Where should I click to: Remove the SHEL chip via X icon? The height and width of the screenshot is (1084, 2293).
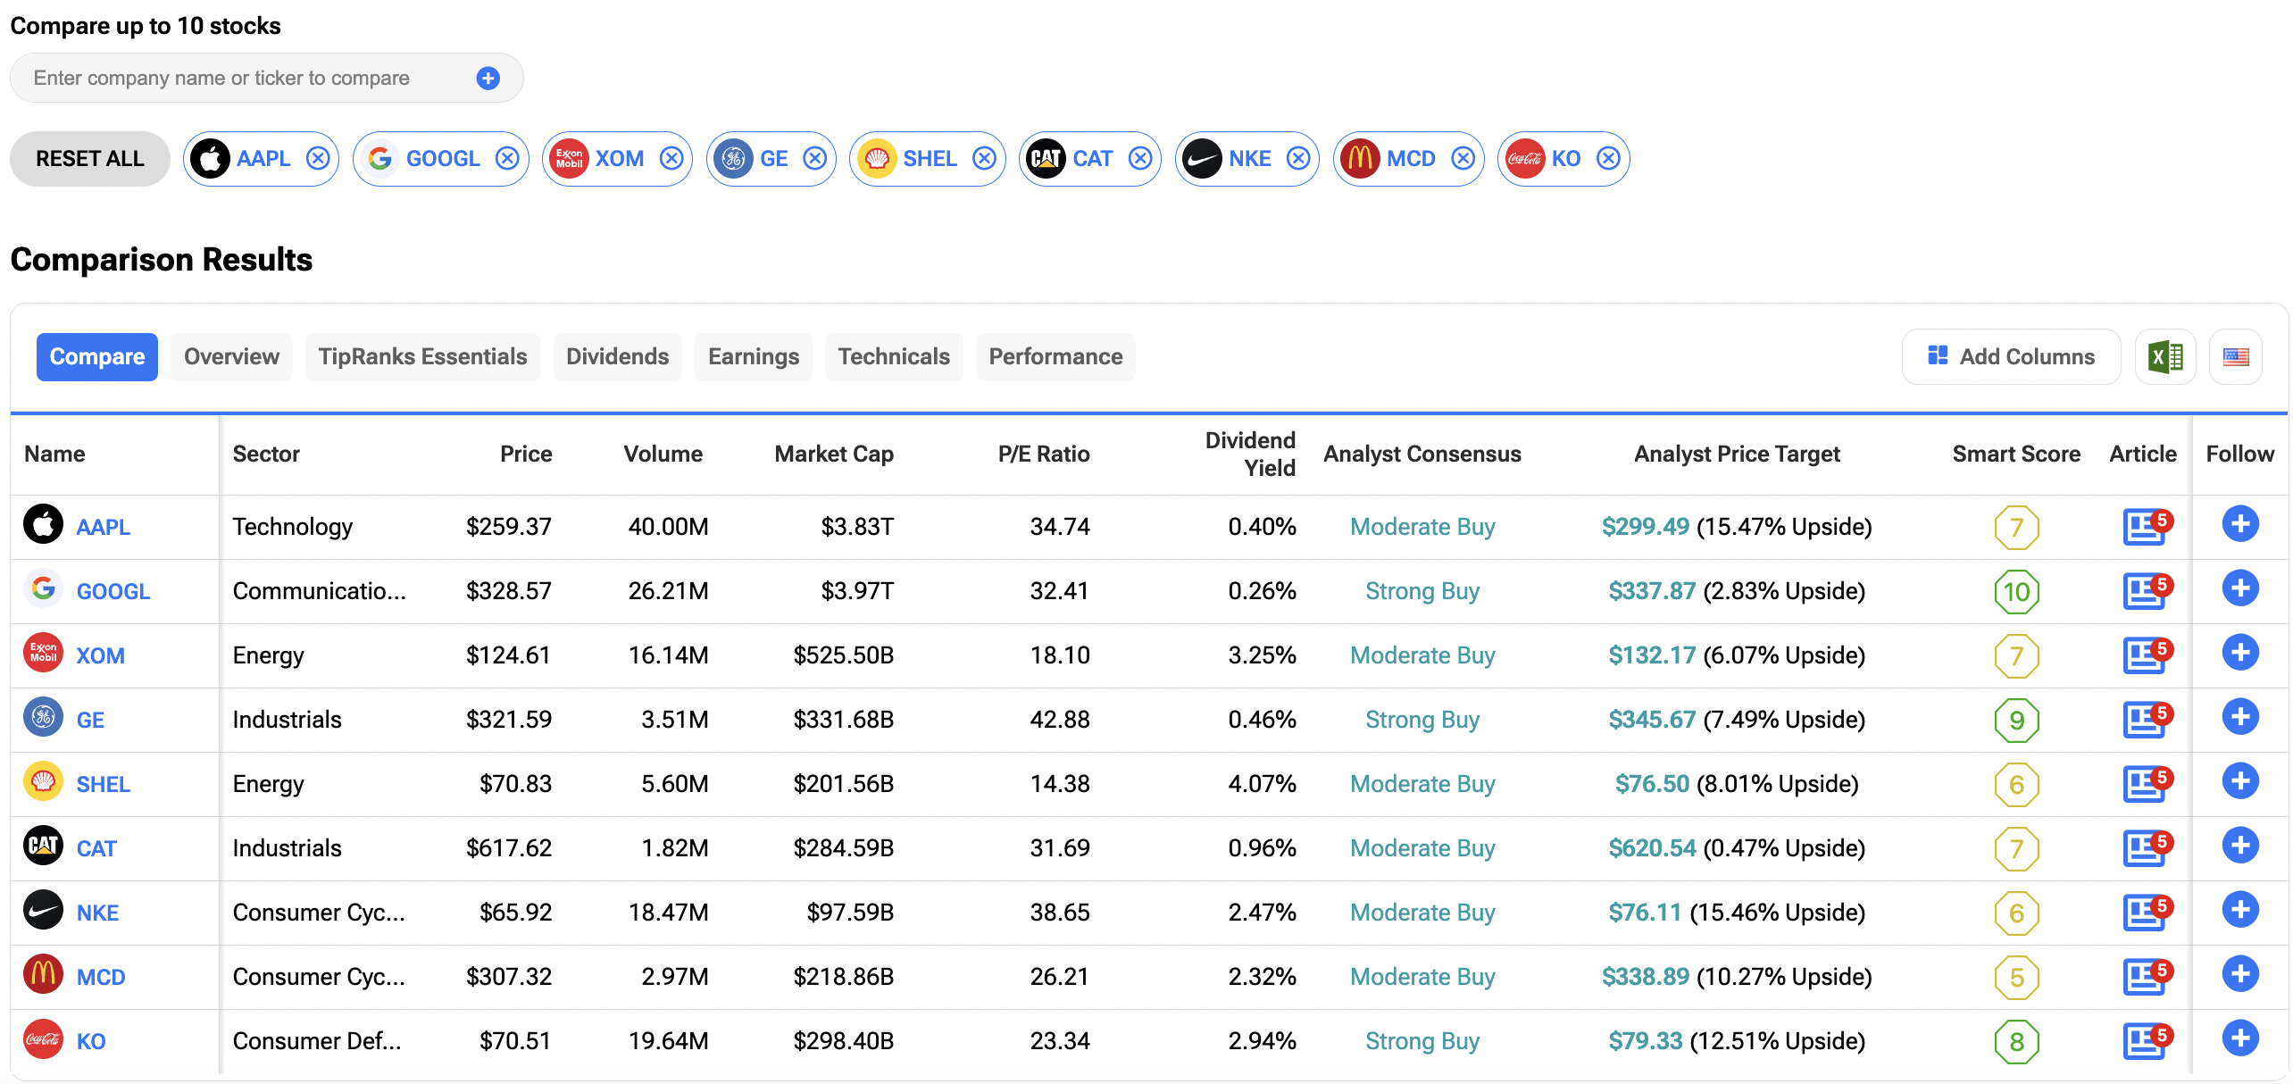984,159
